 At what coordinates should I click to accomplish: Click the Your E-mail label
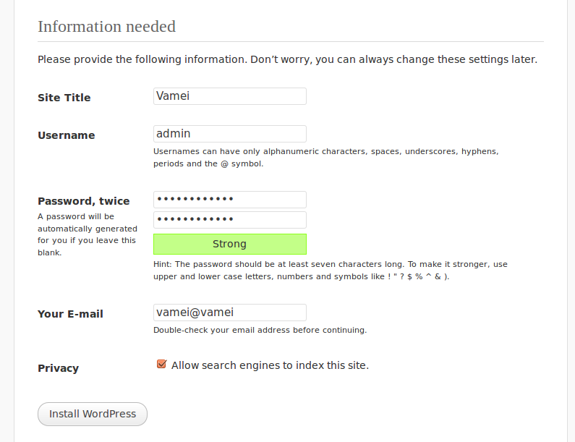70,314
